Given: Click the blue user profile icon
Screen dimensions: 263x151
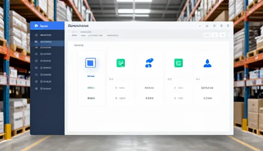Looking at the screenshot, I should [208, 63].
